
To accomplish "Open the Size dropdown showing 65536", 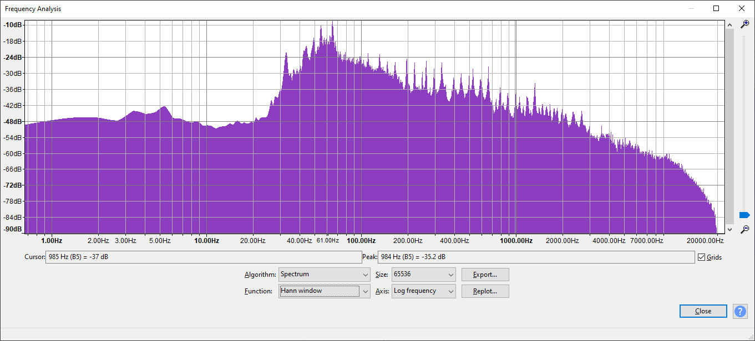I will click(x=423, y=275).
